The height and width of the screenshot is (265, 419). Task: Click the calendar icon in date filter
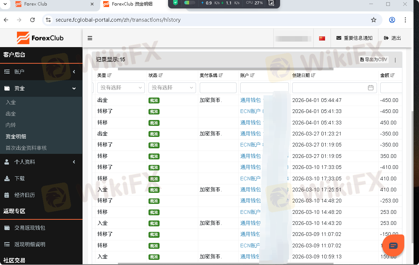(x=371, y=88)
